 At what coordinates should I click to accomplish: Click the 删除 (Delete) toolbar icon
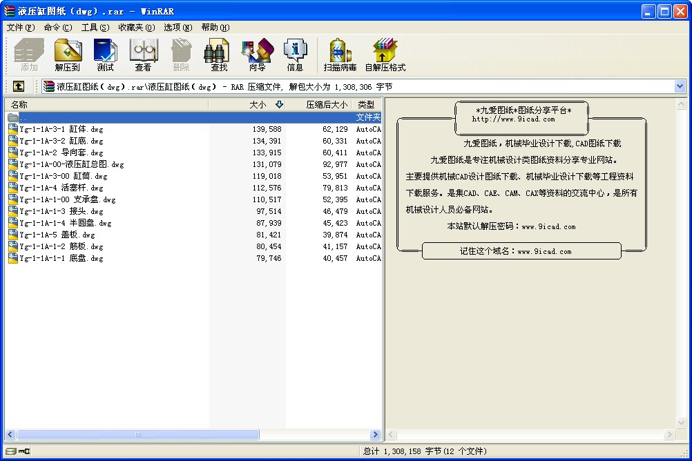[x=181, y=55]
